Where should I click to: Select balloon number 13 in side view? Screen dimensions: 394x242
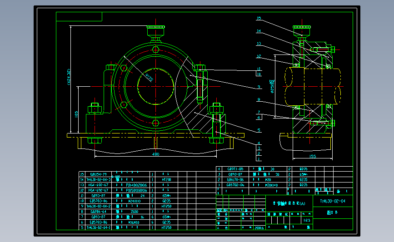point(259,44)
